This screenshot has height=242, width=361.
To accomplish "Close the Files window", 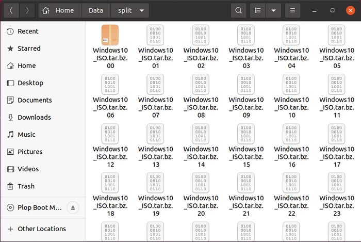I will tap(350, 10).
